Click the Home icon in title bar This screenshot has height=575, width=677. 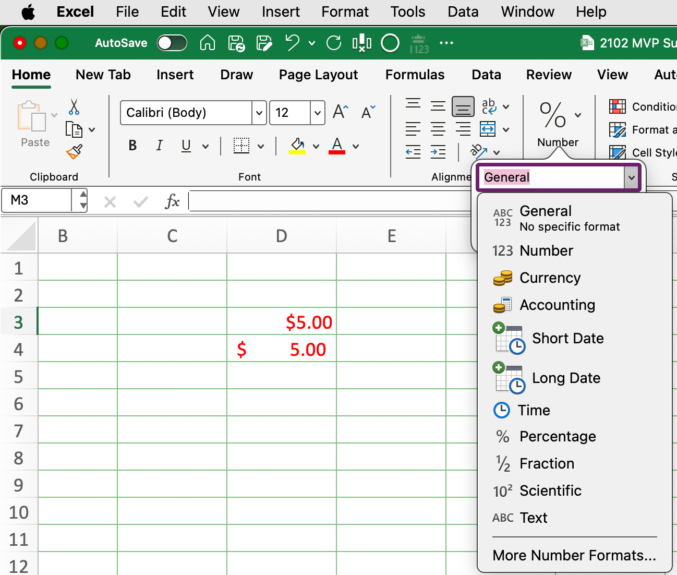click(208, 43)
